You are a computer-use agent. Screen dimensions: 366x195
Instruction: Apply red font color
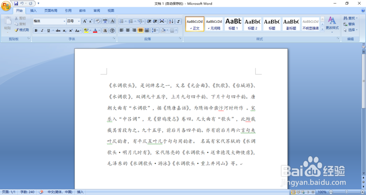click(95, 31)
